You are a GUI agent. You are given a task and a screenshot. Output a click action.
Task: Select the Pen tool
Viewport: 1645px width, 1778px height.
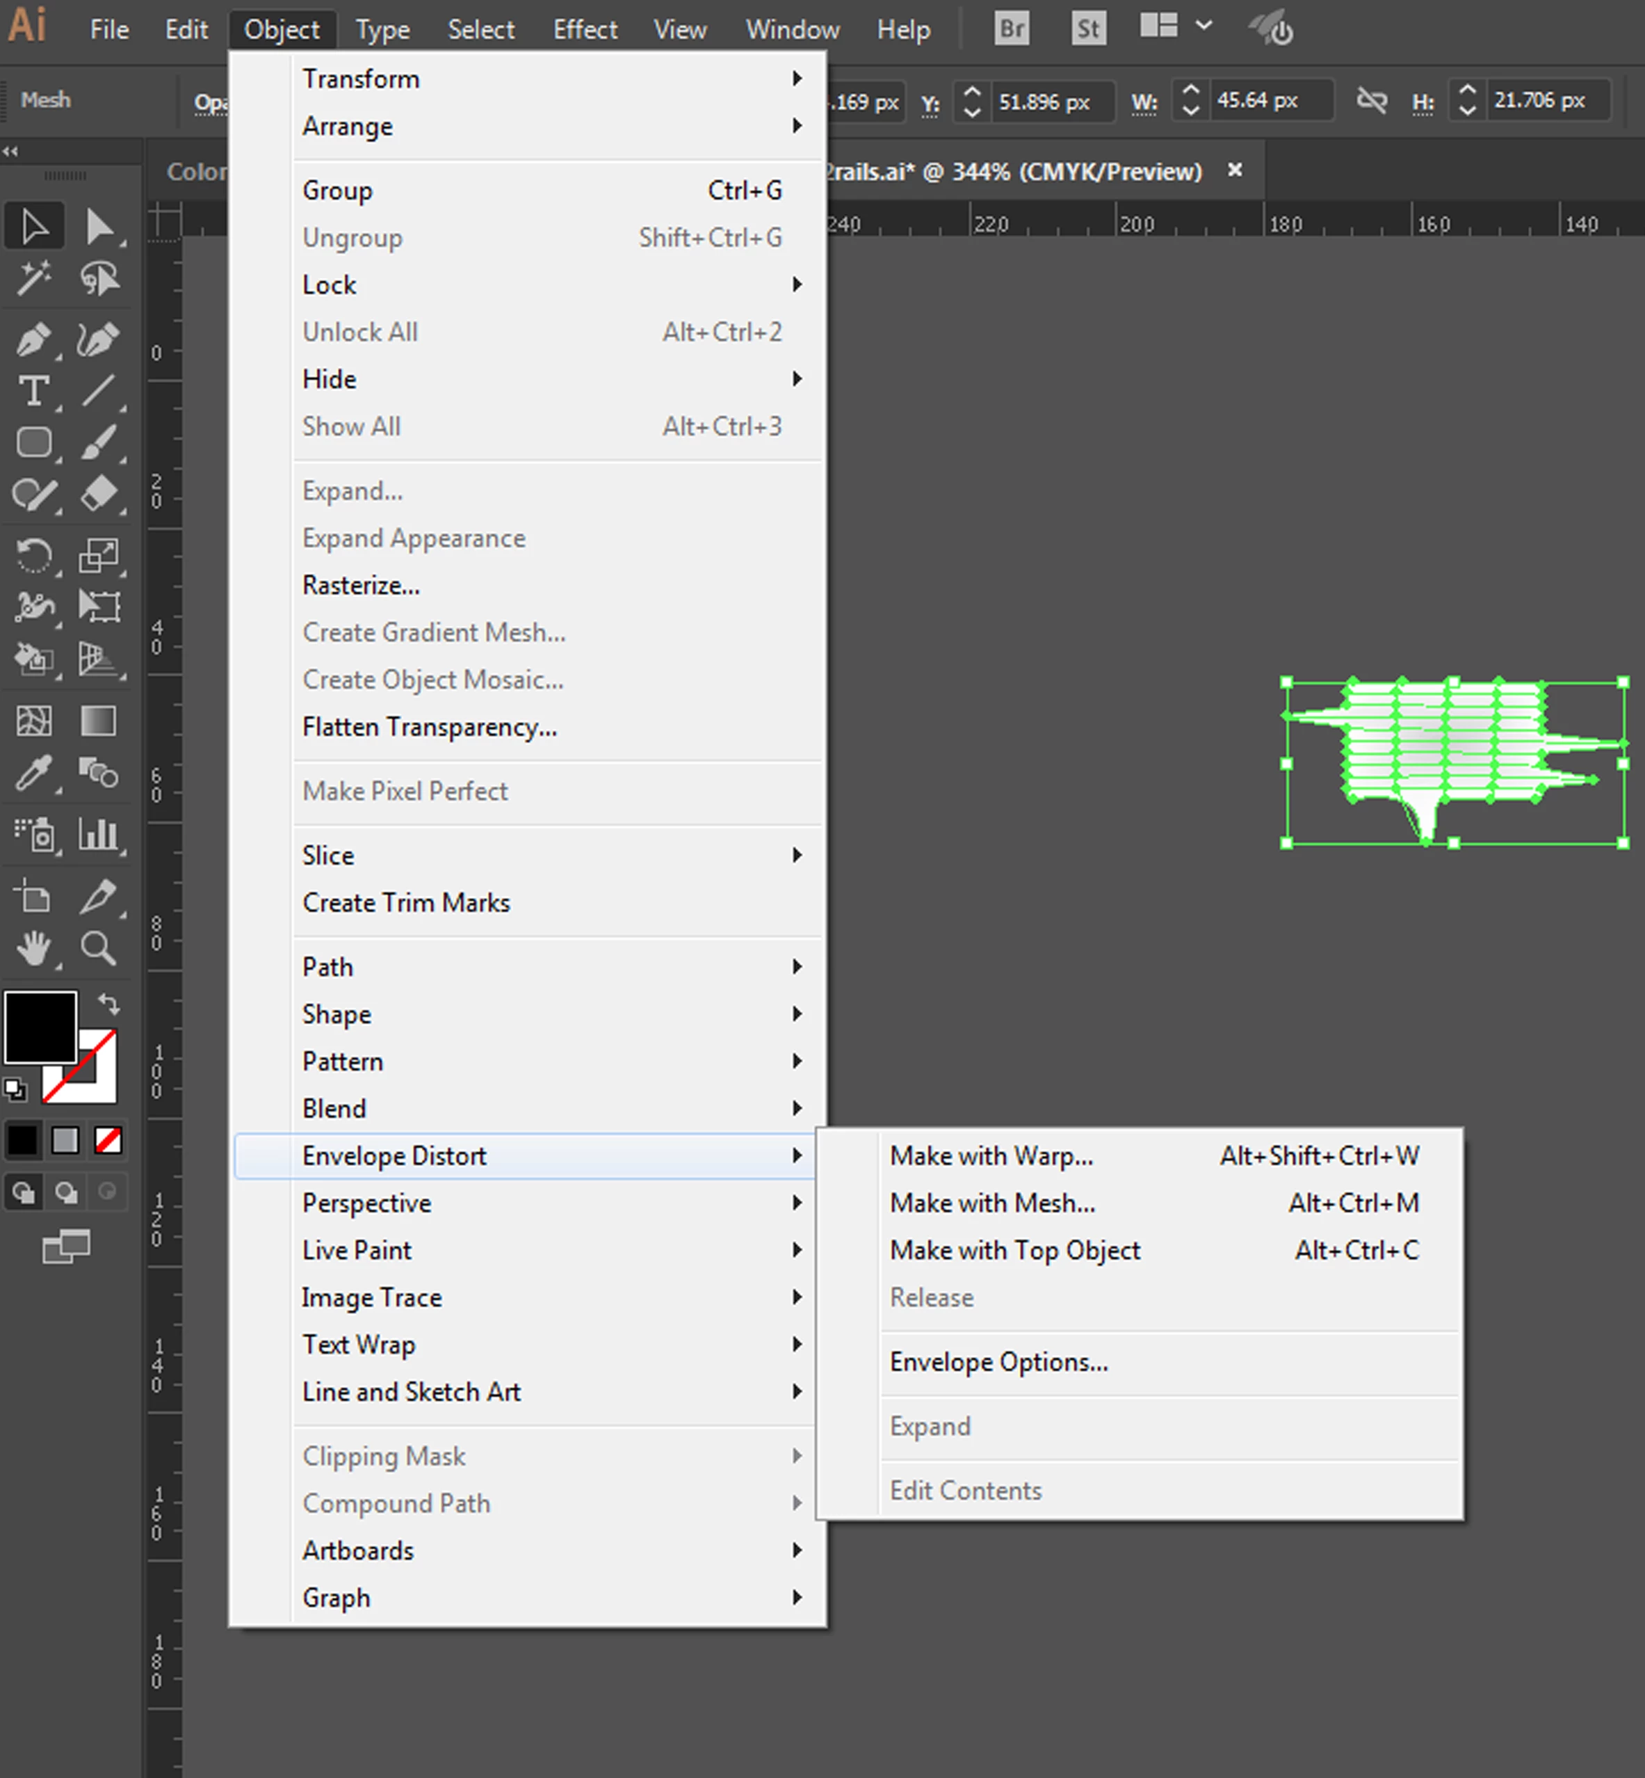tap(34, 339)
